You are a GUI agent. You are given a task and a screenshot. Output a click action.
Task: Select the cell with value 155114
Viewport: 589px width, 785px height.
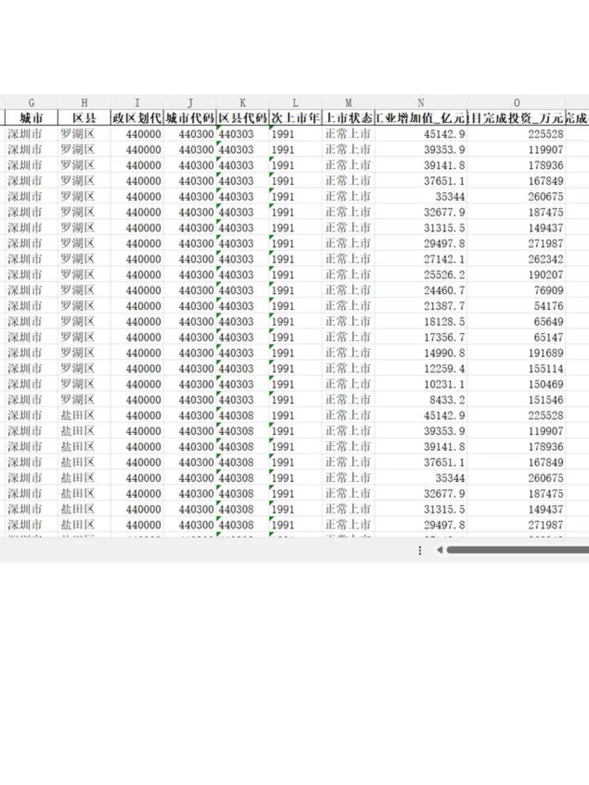pyautogui.click(x=517, y=369)
